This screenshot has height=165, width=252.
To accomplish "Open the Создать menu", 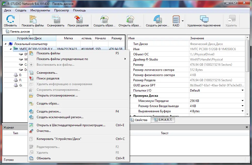I will pyautogui.click(x=21, y=10).
